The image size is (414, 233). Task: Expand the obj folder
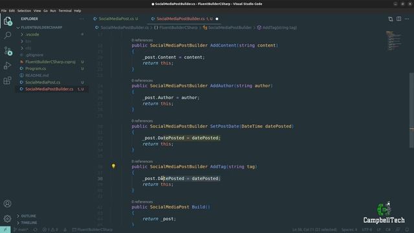[x=28, y=48]
